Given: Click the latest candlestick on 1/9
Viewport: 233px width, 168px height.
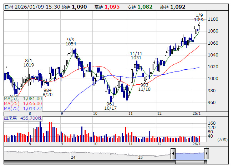Looking at the screenshot, I should (199, 25).
